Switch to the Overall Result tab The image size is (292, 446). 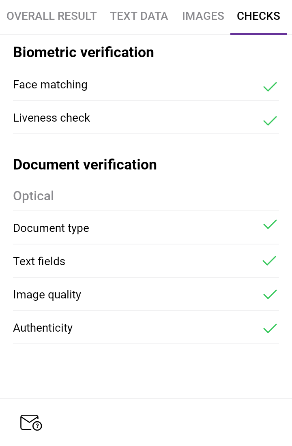point(52,16)
